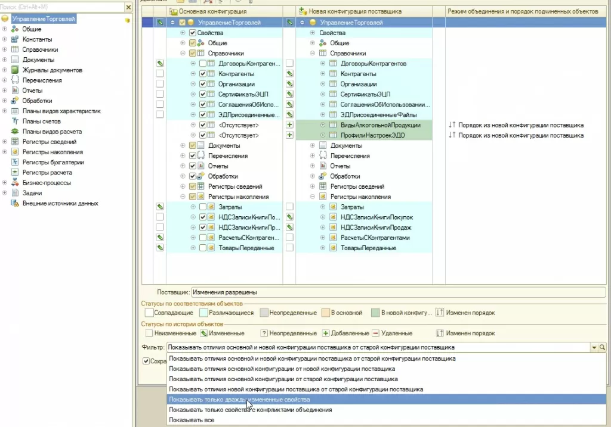Image resolution: width=611 pixels, height=427 pixels.
Task: Click the Внешние источники данных icon
Action: click(x=15, y=204)
